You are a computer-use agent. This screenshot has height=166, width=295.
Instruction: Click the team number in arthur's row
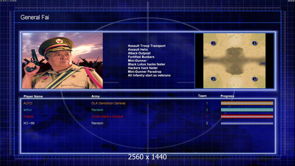[x=207, y=110]
